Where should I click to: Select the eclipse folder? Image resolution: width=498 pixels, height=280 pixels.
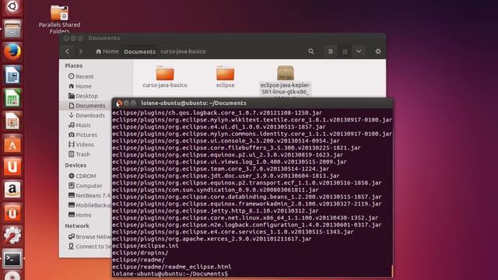click(x=225, y=77)
